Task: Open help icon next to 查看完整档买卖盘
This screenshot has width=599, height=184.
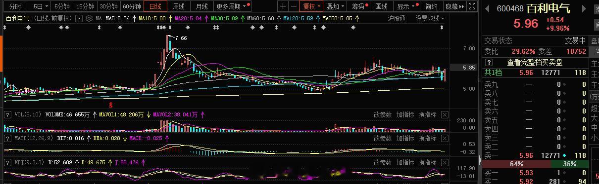Action: [x=489, y=63]
